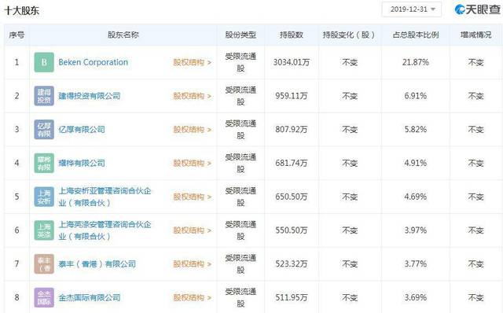Open 上海安析亚管理咨询合伙企业 link

(105, 197)
